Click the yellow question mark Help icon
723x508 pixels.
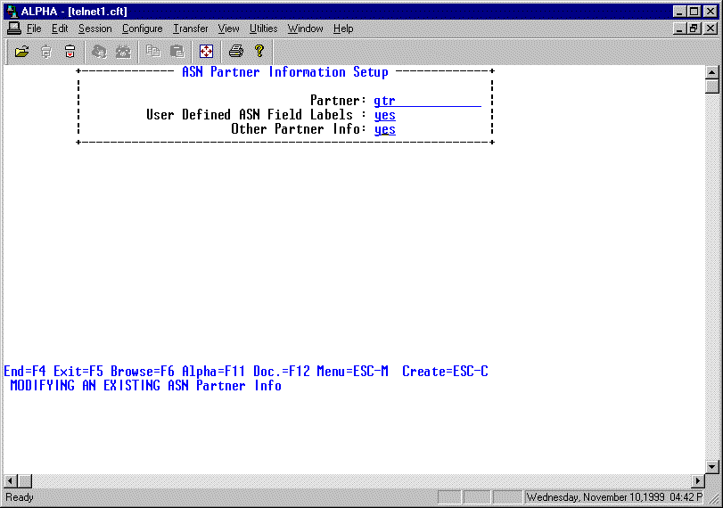pyautogui.click(x=259, y=52)
